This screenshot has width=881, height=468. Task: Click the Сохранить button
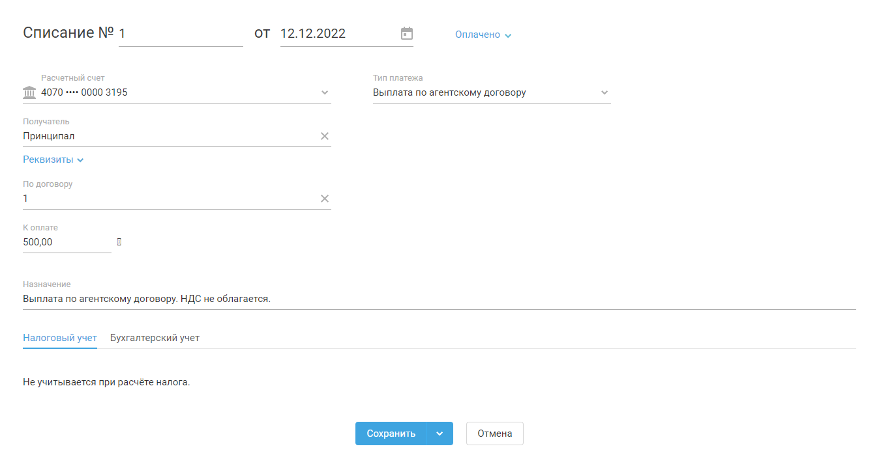[391, 434]
